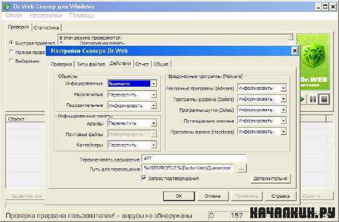
Task: Click the Pause scan icon
Action: 312,99
